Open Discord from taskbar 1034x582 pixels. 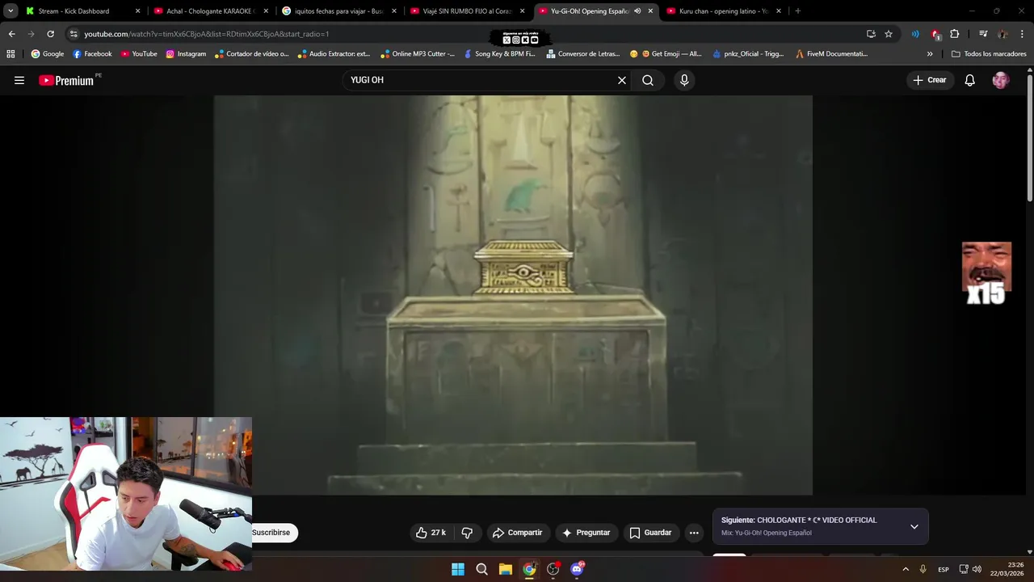(577, 569)
